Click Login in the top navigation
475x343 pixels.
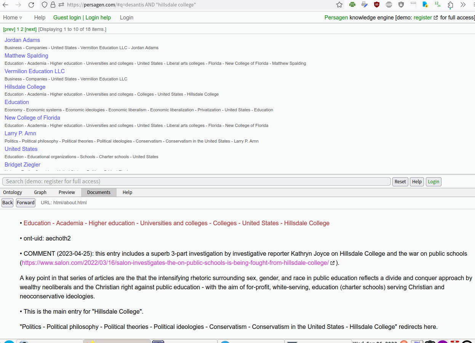pos(126,18)
